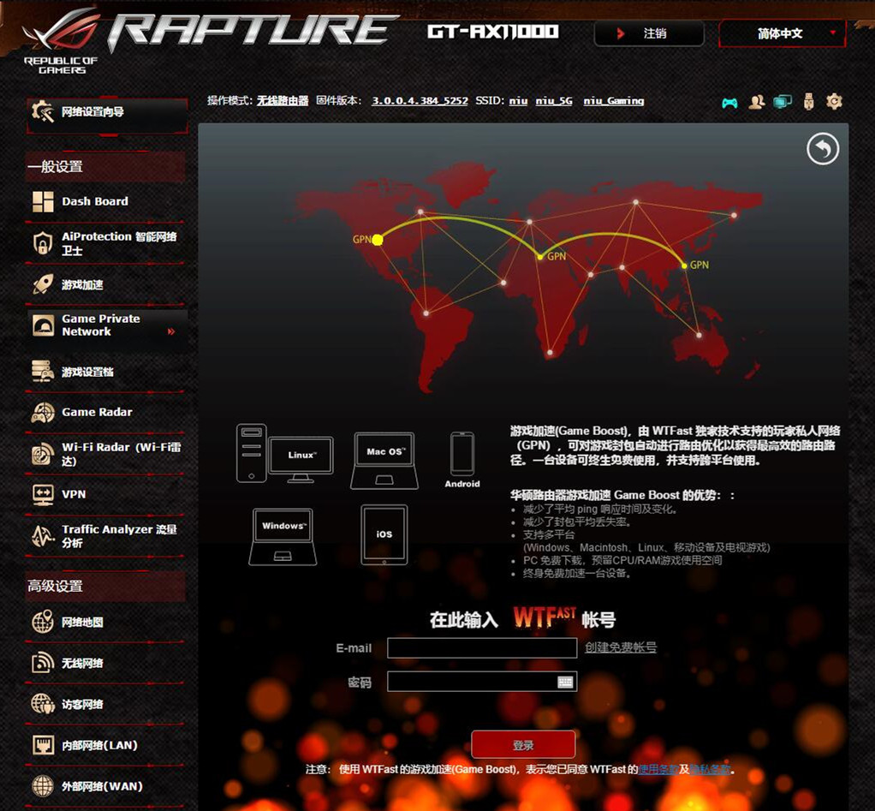The height and width of the screenshot is (811, 875).
Task: Open the WTFast 使用条款 terms link
Action: (658, 770)
